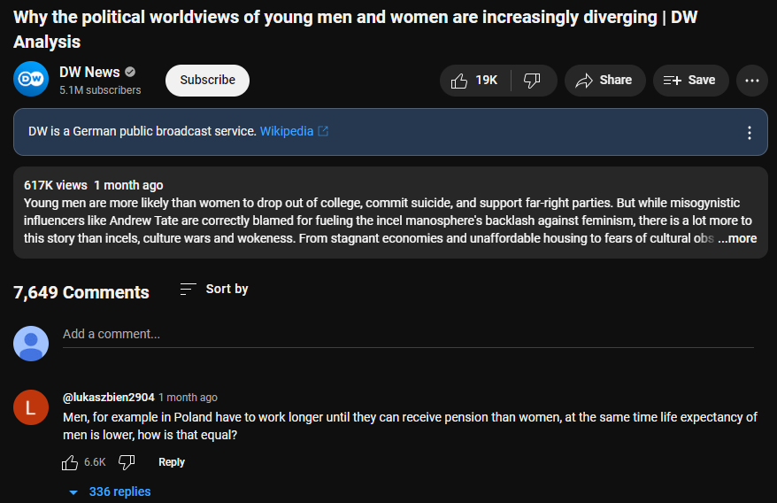Click the 5.1M subscribers text
Screen dimensions: 777x503
[100, 90]
